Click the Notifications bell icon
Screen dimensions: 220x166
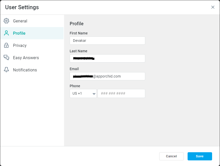click(6, 70)
